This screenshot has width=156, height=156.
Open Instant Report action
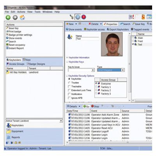(15, 48)
